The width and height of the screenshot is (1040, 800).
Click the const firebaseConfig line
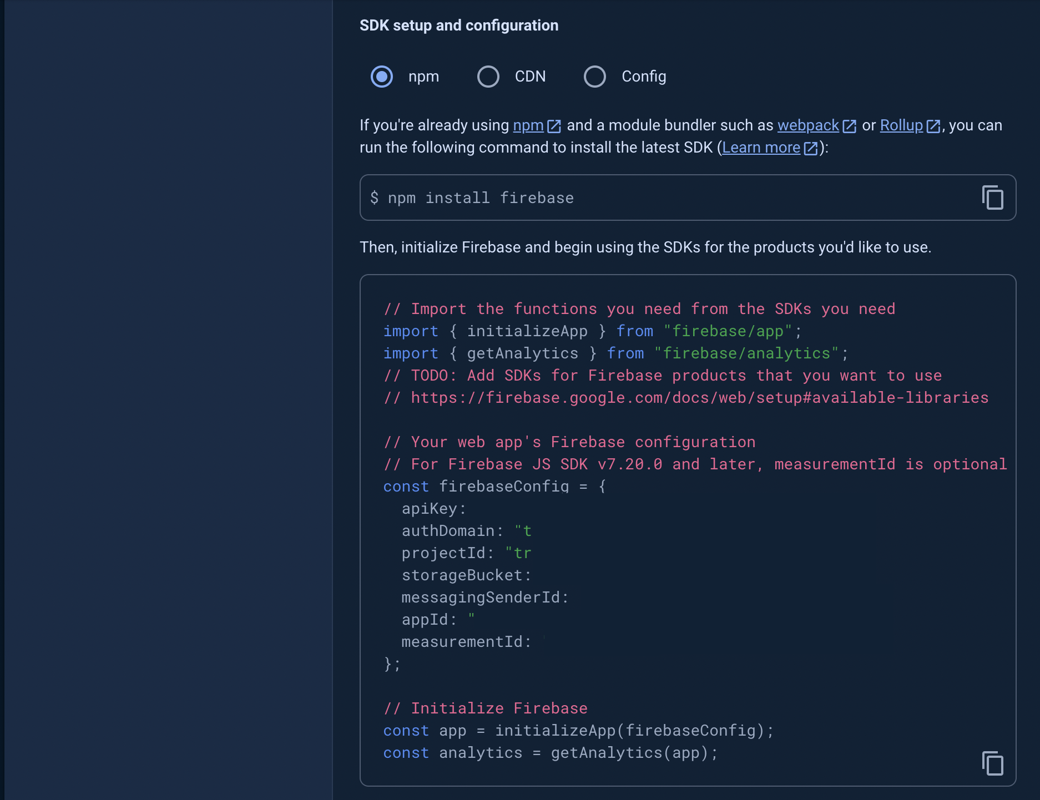click(x=494, y=487)
